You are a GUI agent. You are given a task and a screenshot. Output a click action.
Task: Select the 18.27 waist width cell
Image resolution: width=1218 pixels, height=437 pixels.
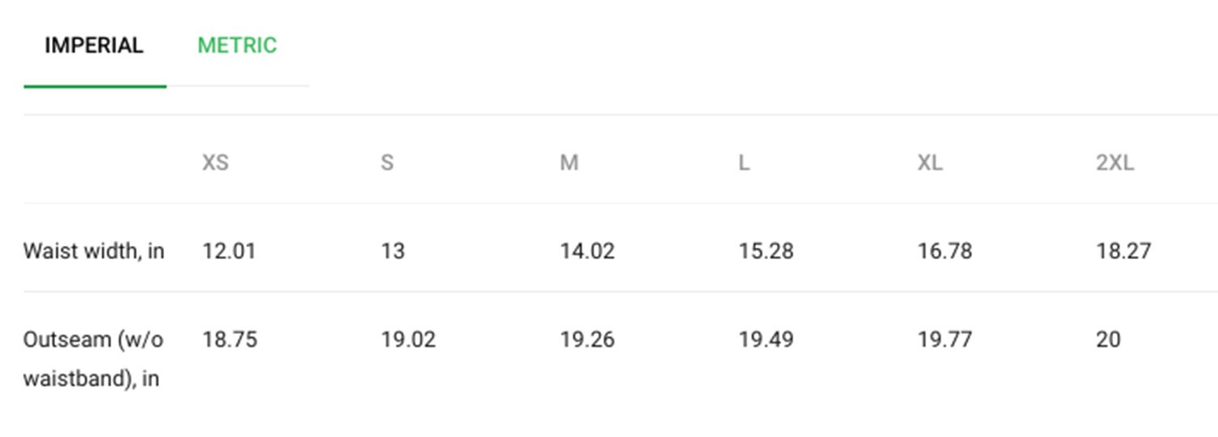(x=1124, y=251)
